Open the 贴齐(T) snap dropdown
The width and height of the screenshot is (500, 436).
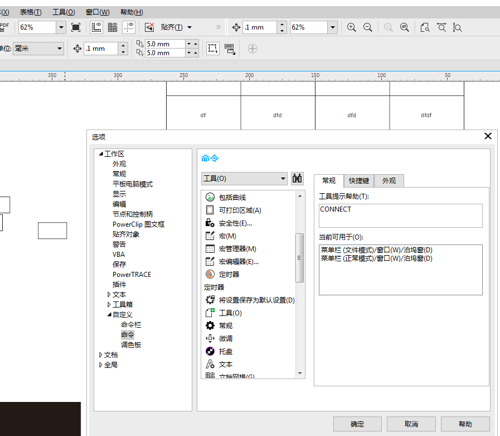(x=190, y=27)
